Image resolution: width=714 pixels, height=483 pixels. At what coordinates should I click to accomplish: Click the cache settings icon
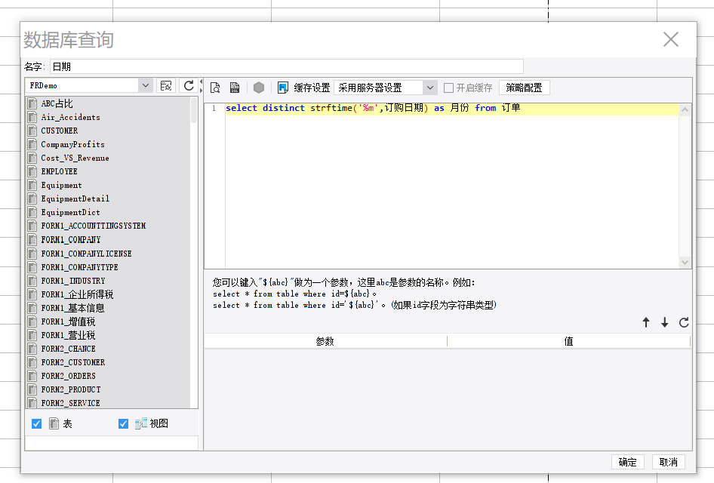coord(283,88)
